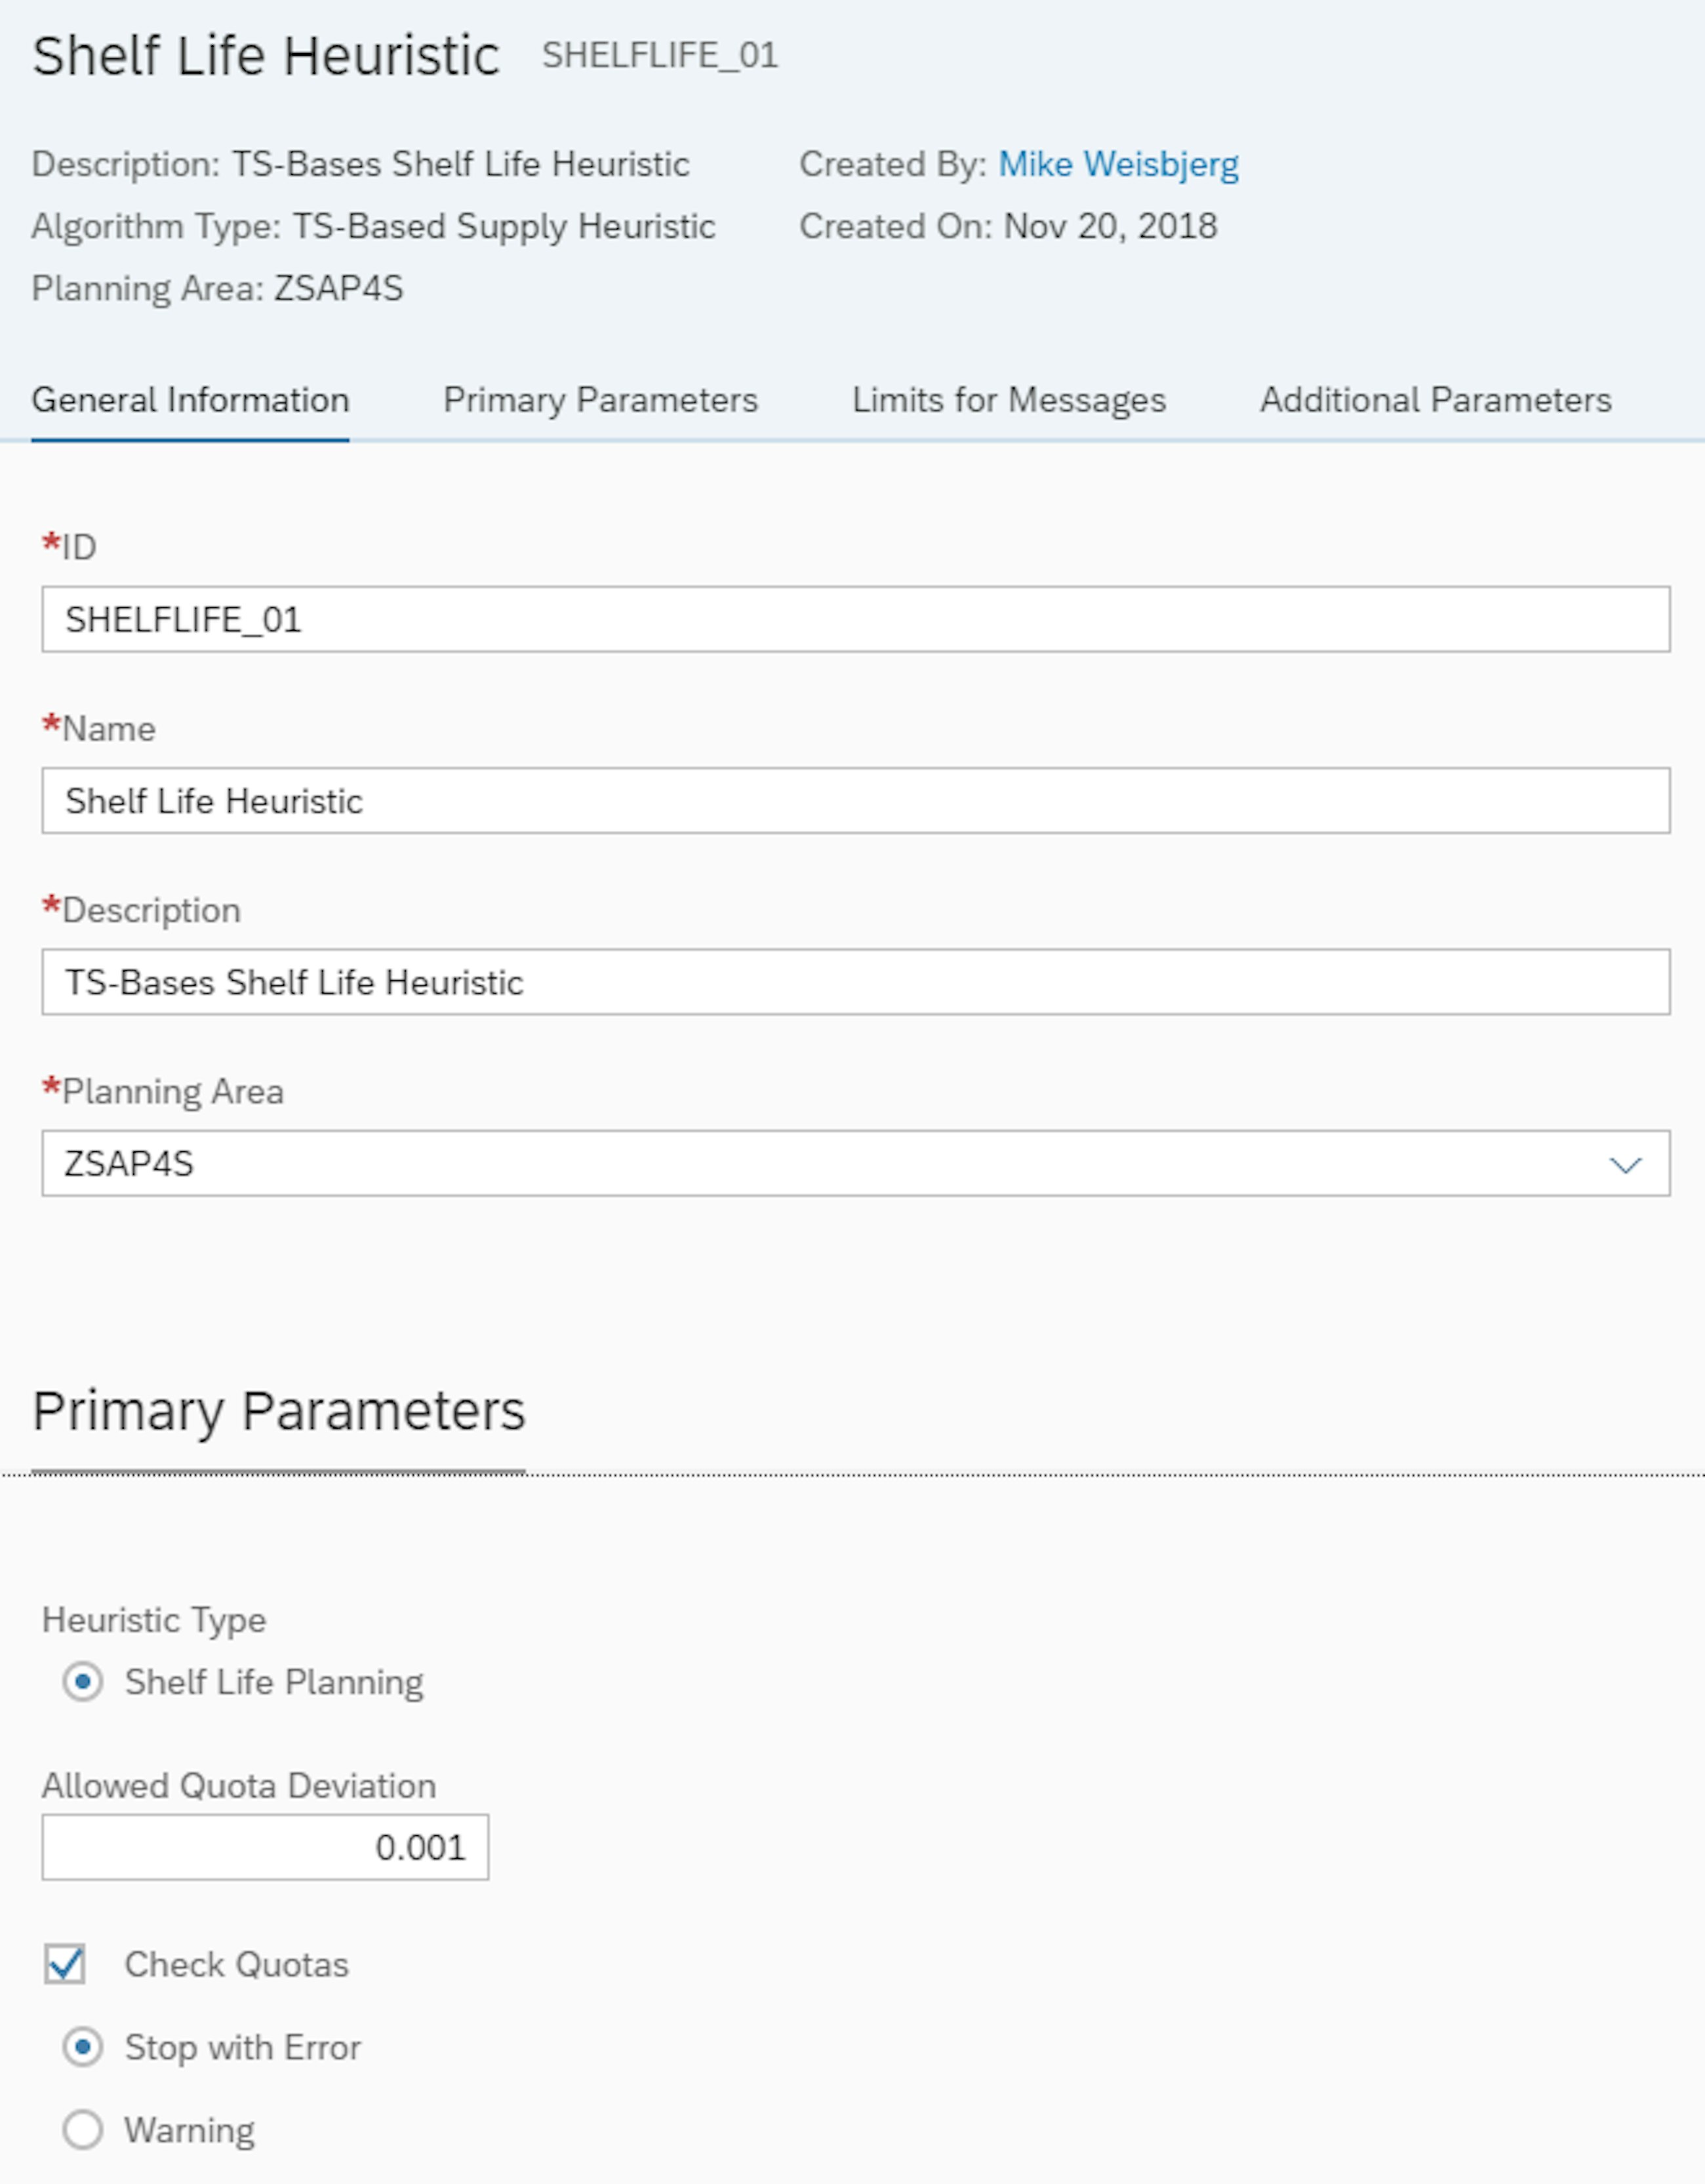This screenshot has height=2184, width=1705.
Task: Click the Shelf Life Heuristic page title
Action: [x=265, y=56]
